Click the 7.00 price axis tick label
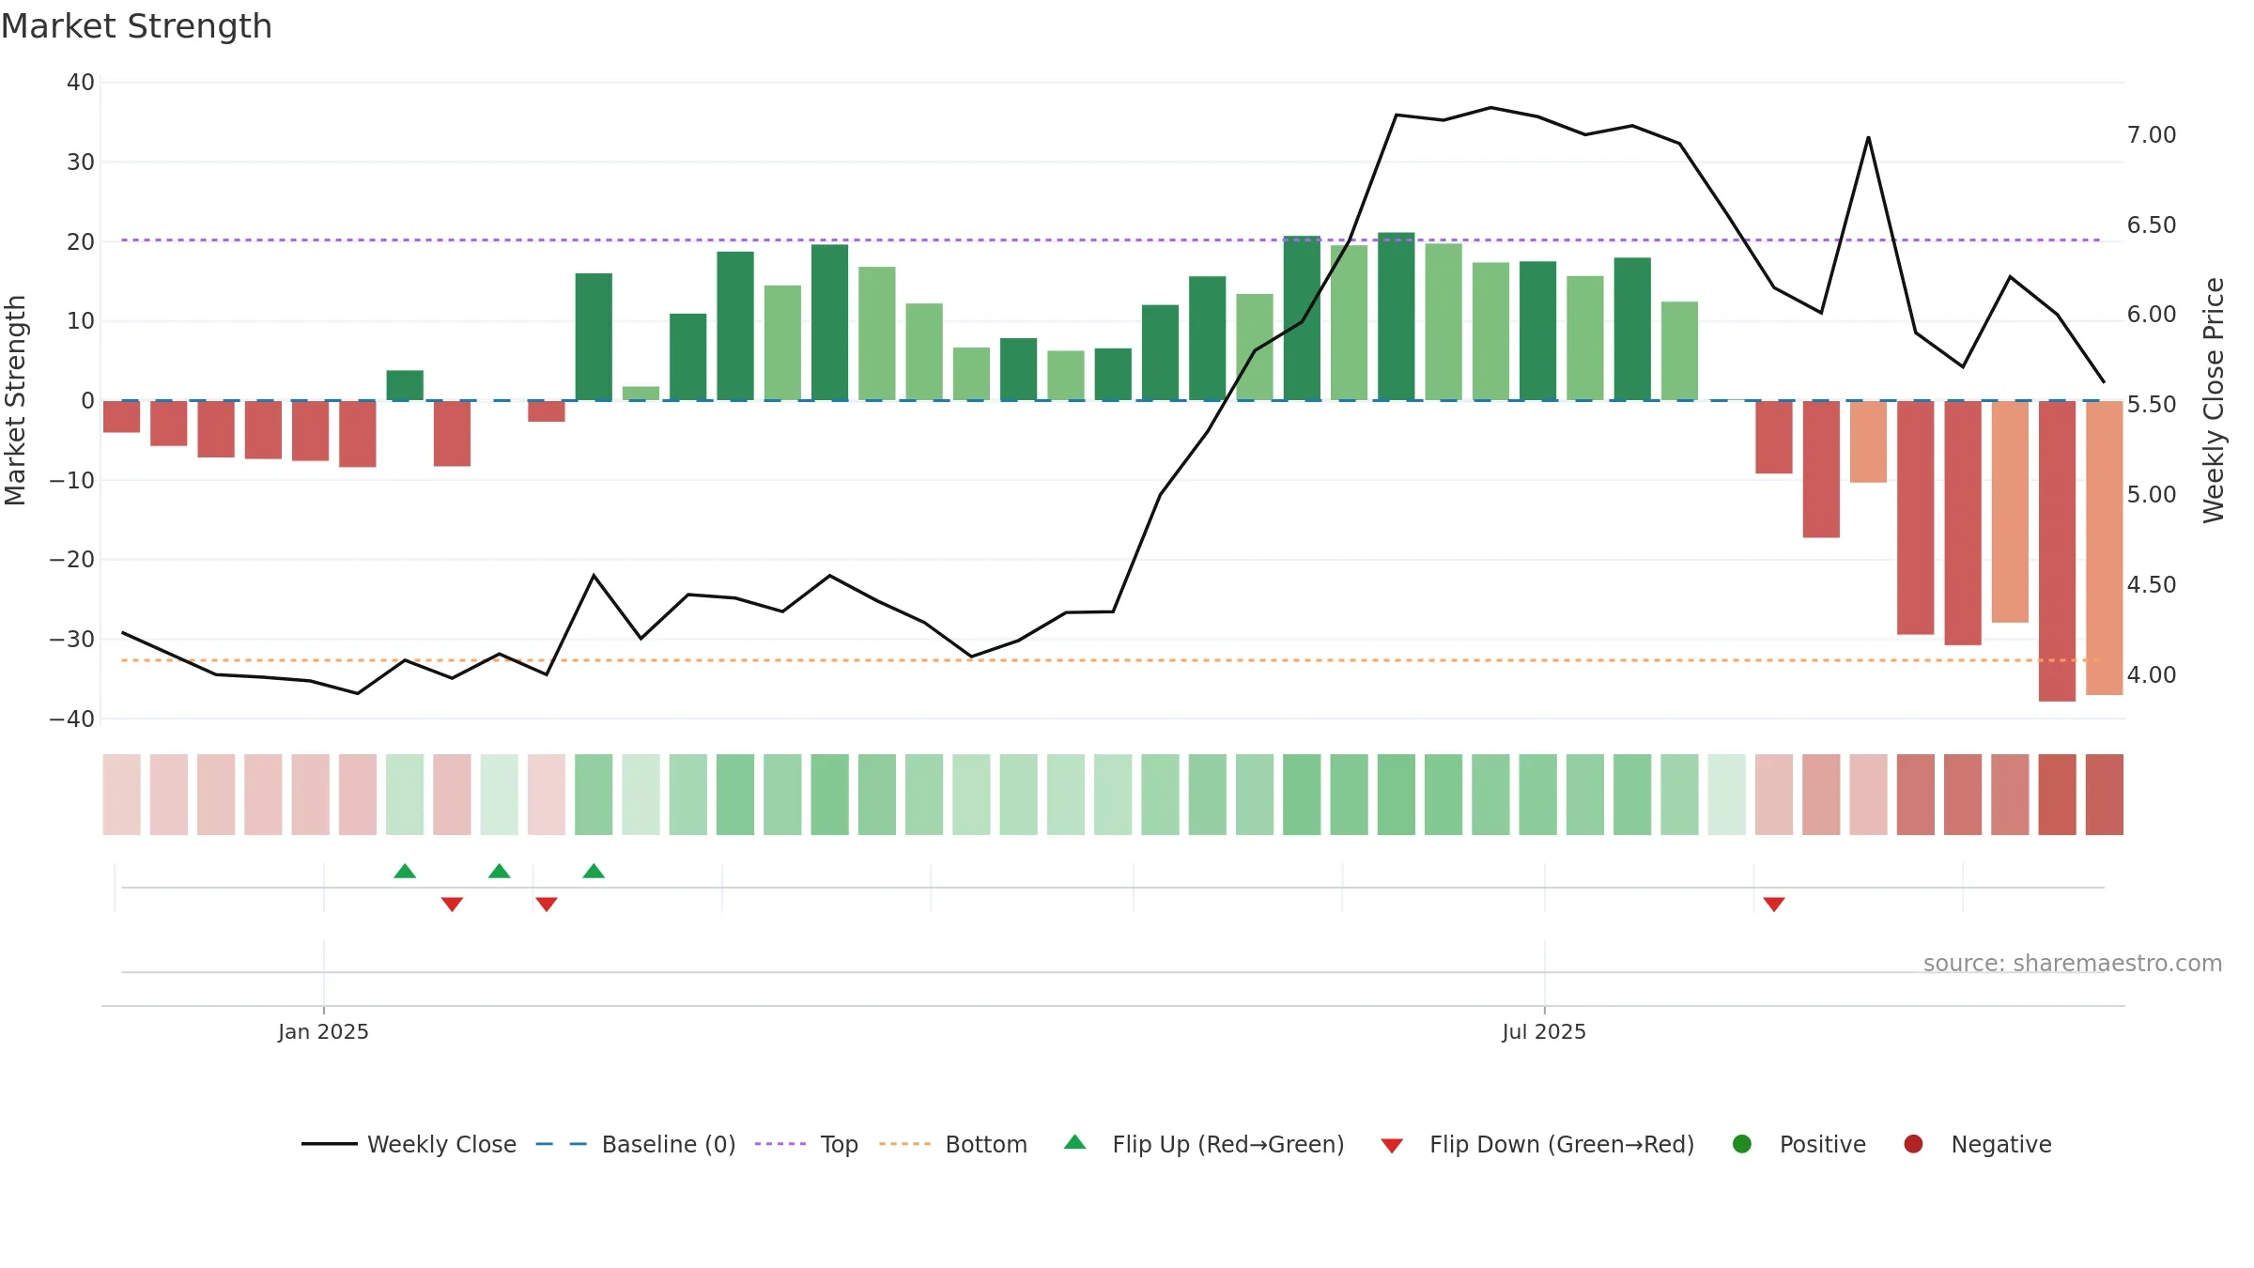Image resolution: width=2254 pixels, height=1268 pixels. [2152, 135]
